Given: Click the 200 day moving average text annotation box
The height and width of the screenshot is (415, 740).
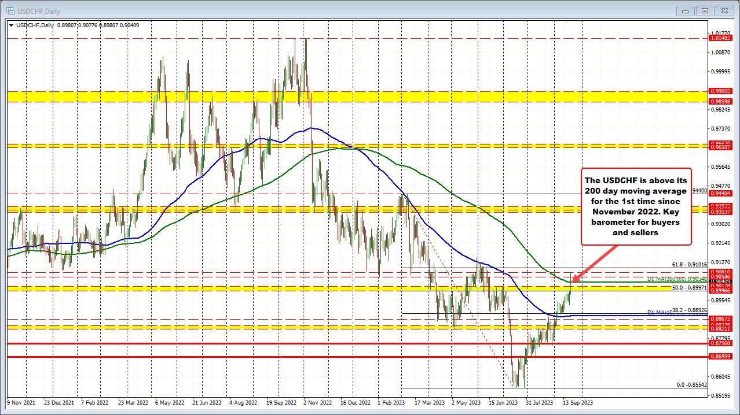Looking at the screenshot, I should 636,206.
